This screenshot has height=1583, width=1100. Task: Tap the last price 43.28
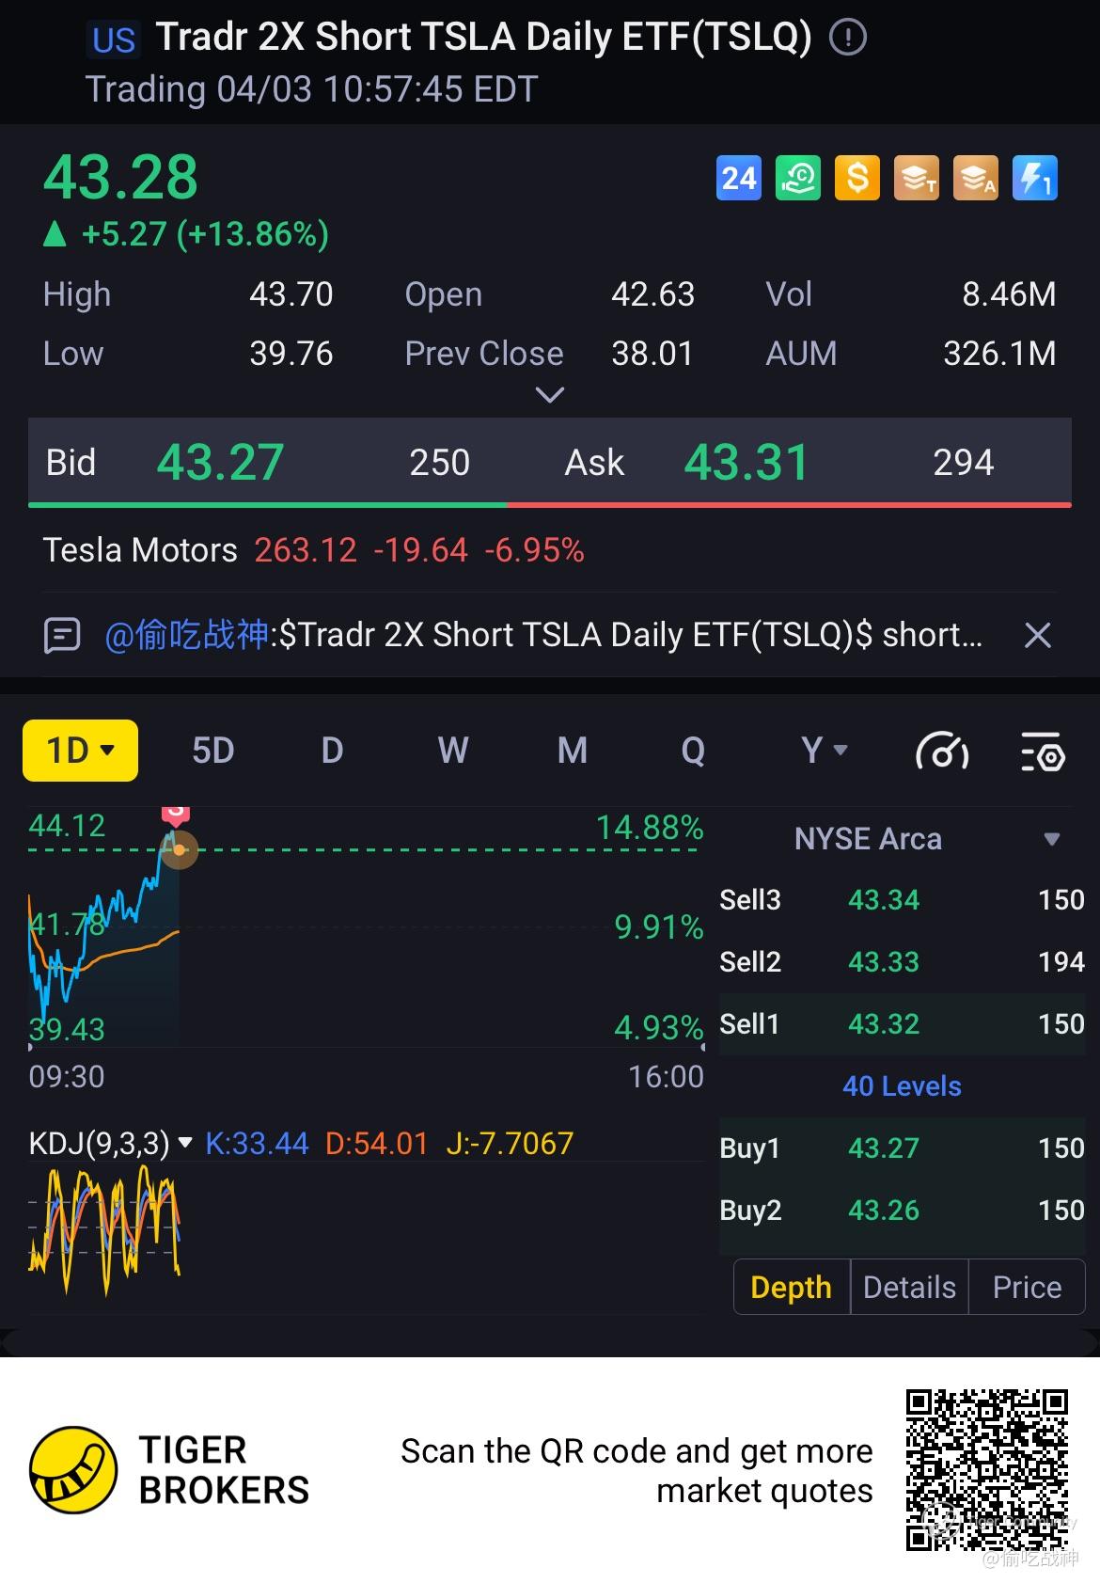[120, 177]
